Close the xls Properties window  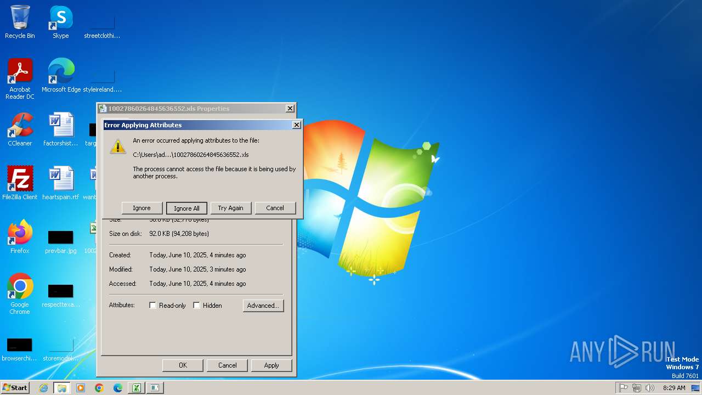pos(290,109)
